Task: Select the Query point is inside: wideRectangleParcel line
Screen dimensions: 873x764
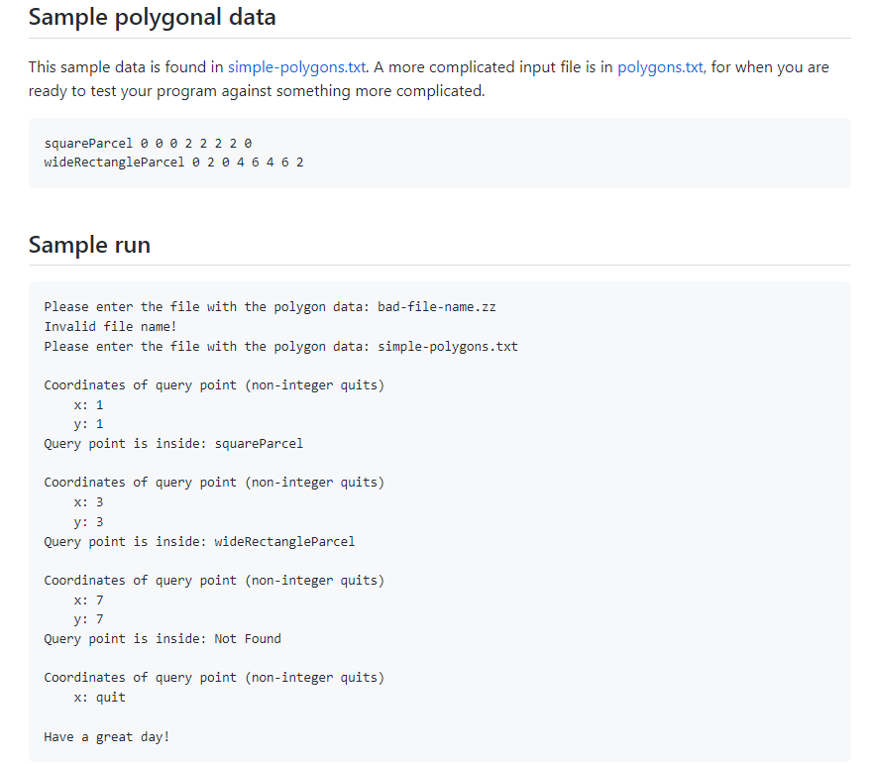Action: pos(198,541)
